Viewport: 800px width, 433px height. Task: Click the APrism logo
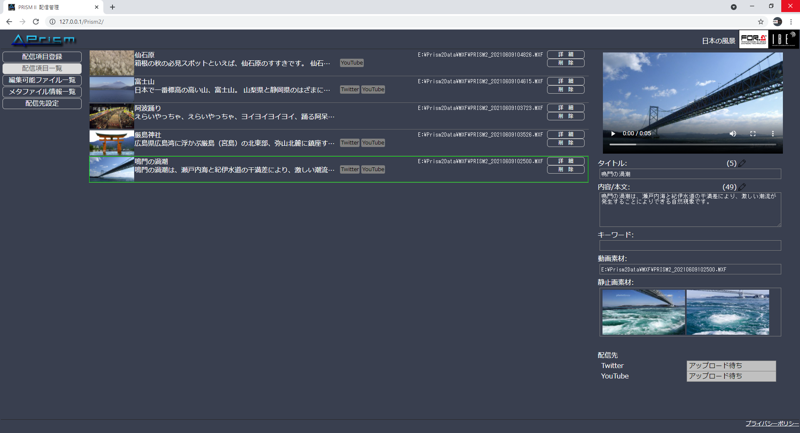43,40
